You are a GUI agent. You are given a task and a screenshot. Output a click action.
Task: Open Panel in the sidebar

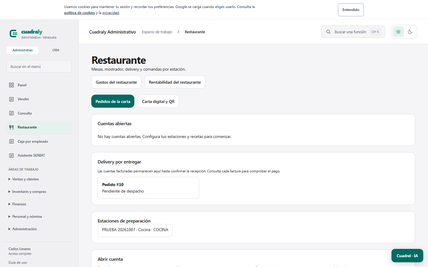click(39, 85)
